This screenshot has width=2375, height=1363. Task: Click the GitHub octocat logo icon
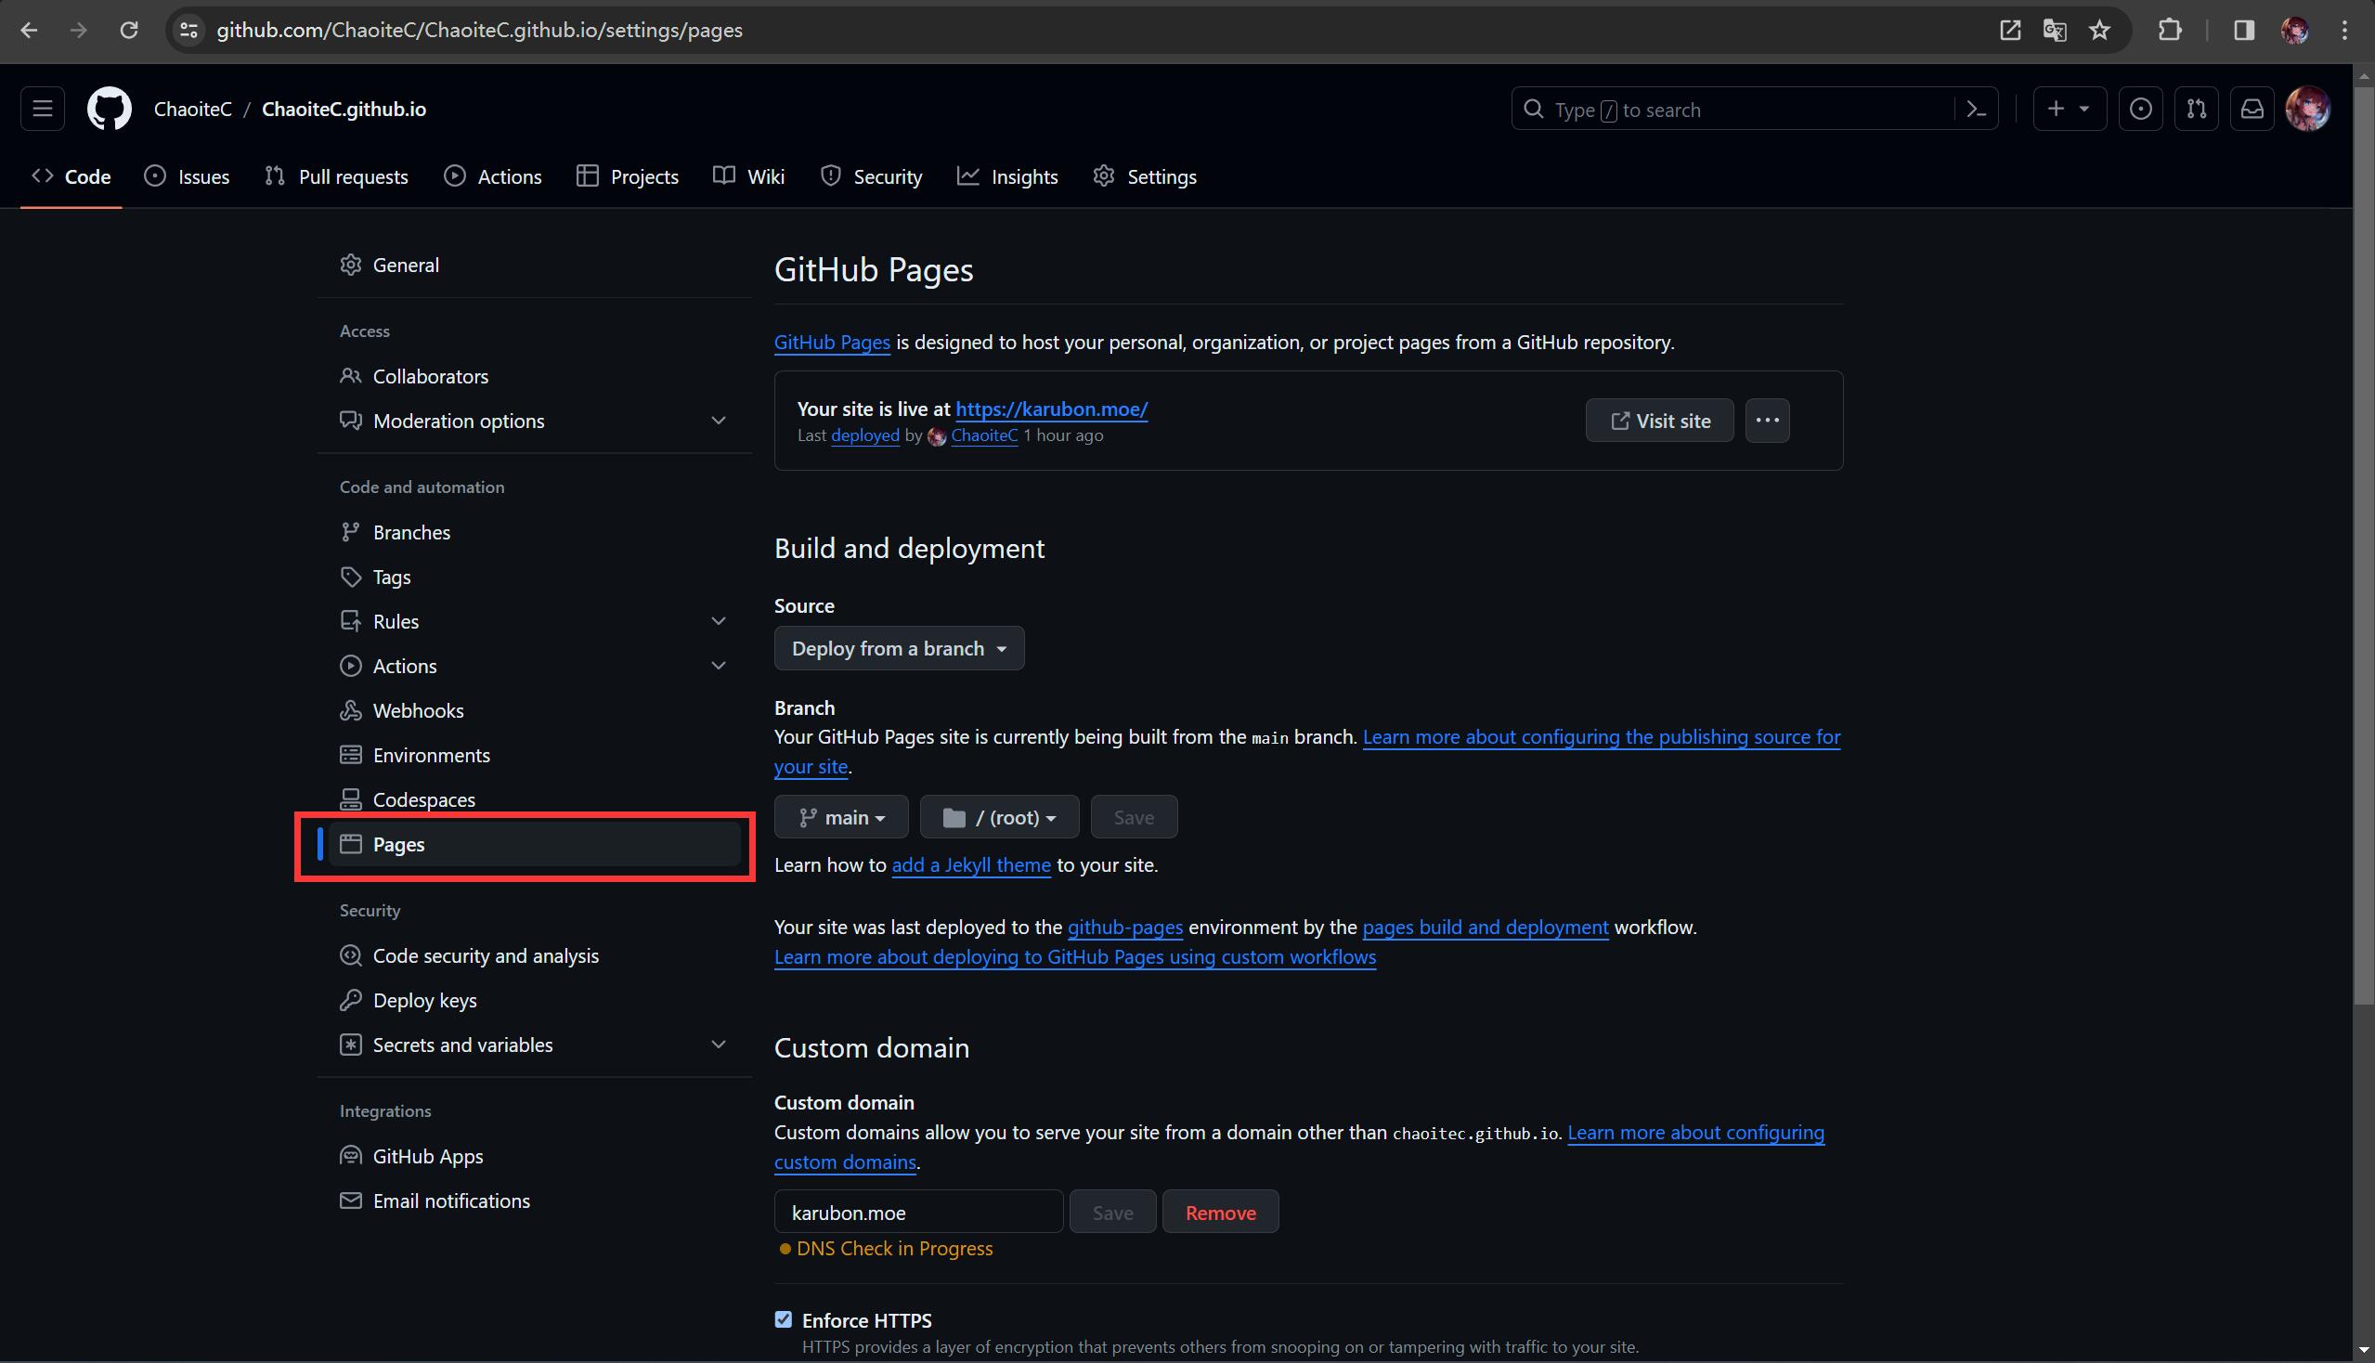pos(108,108)
